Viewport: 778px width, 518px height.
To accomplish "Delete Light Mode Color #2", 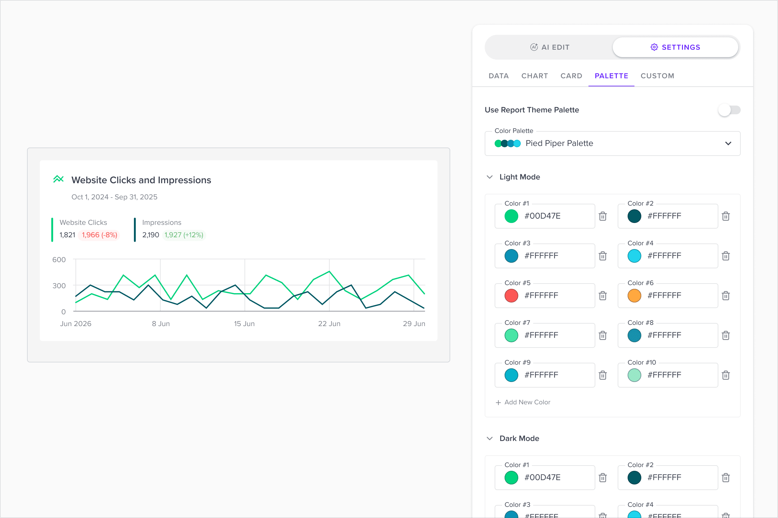I will click(x=726, y=216).
